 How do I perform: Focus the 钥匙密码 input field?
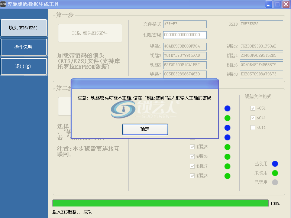185,35
